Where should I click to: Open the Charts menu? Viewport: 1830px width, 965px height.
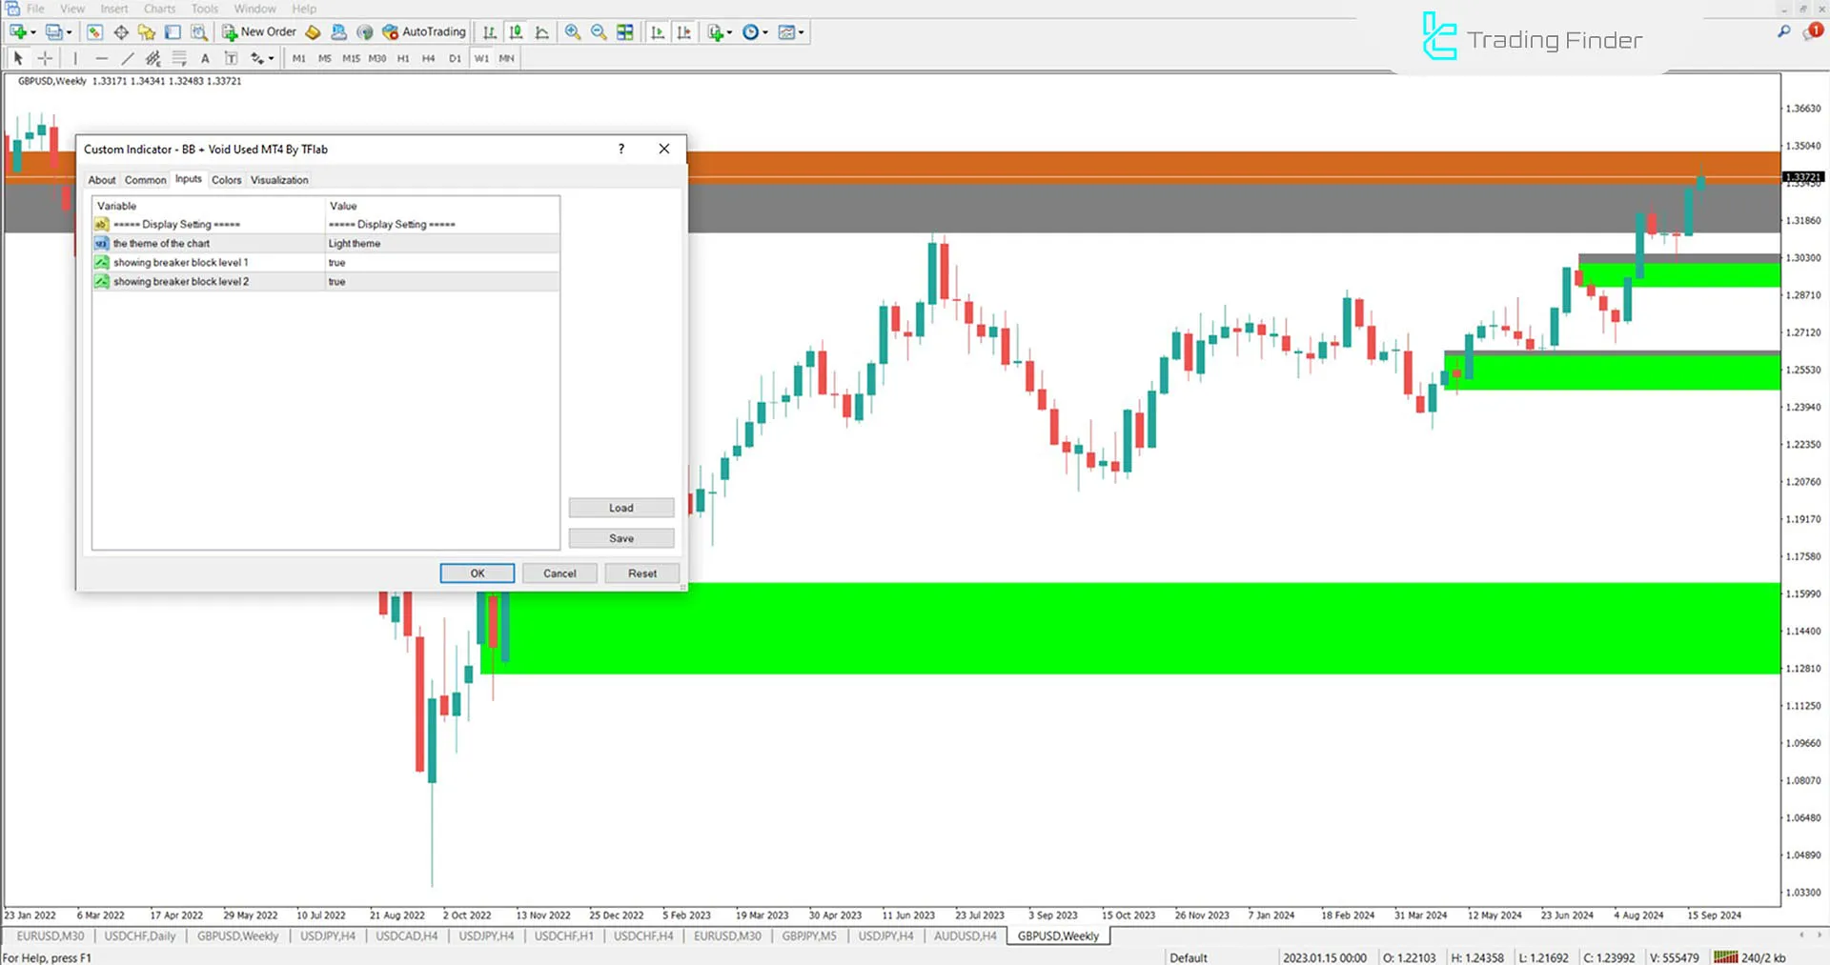pyautogui.click(x=159, y=9)
